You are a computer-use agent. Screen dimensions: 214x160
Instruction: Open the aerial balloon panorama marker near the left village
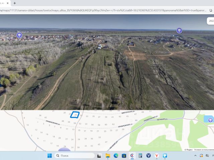coord(19,35)
